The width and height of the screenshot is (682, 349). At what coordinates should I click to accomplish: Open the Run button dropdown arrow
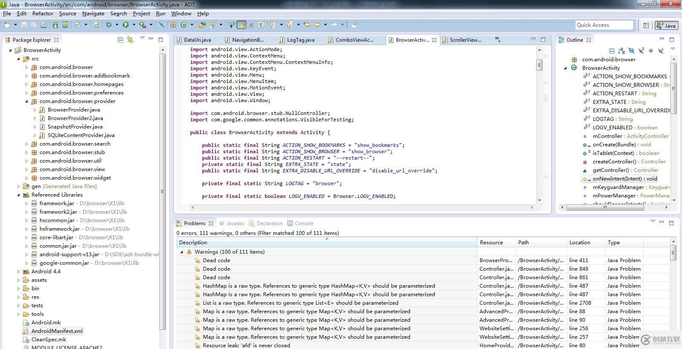point(134,25)
